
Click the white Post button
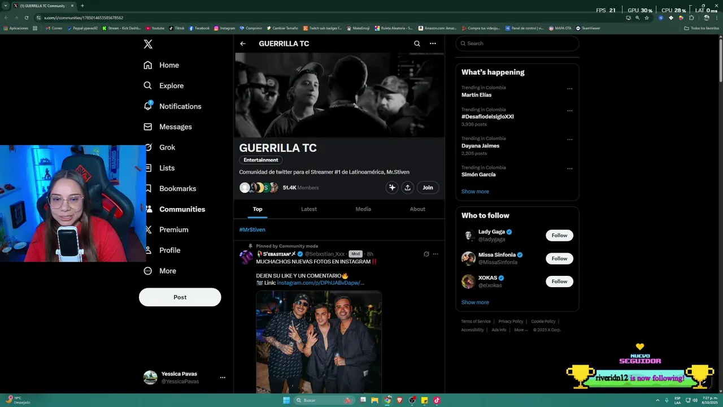point(180,297)
